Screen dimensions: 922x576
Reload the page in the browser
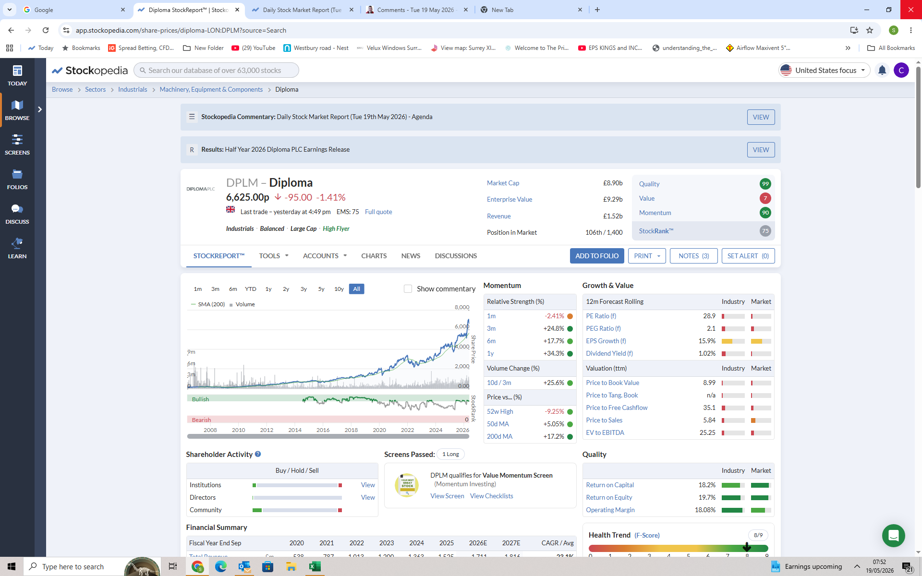pos(46,30)
